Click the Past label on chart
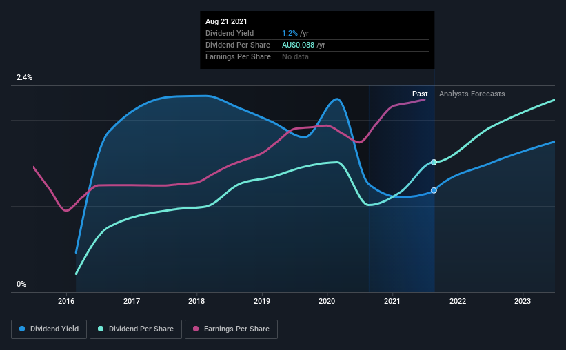The image size is (566, 350). tap(420, 94)
